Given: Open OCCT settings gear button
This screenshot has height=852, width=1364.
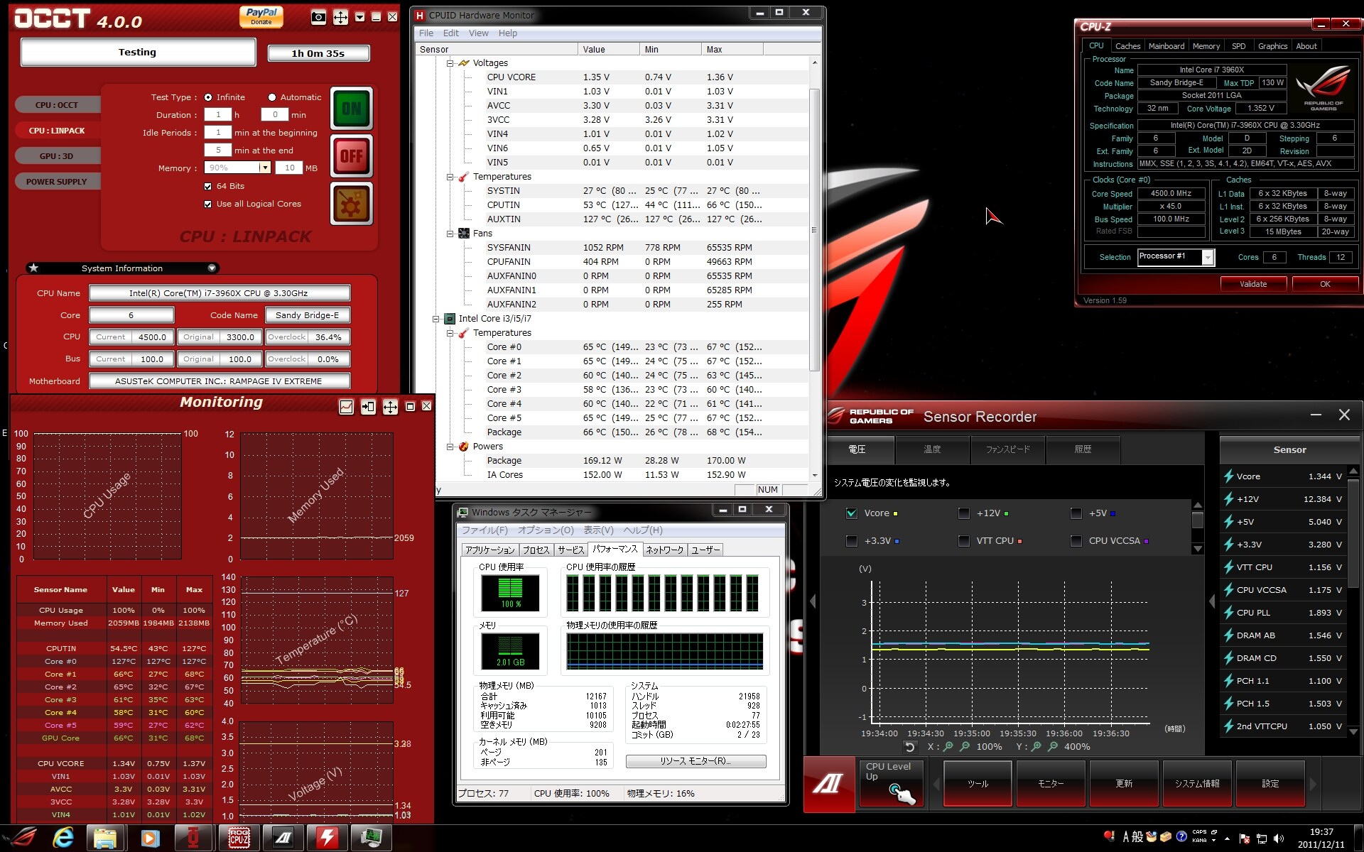Looking at the screenshot, I should (x=351, y=204).
